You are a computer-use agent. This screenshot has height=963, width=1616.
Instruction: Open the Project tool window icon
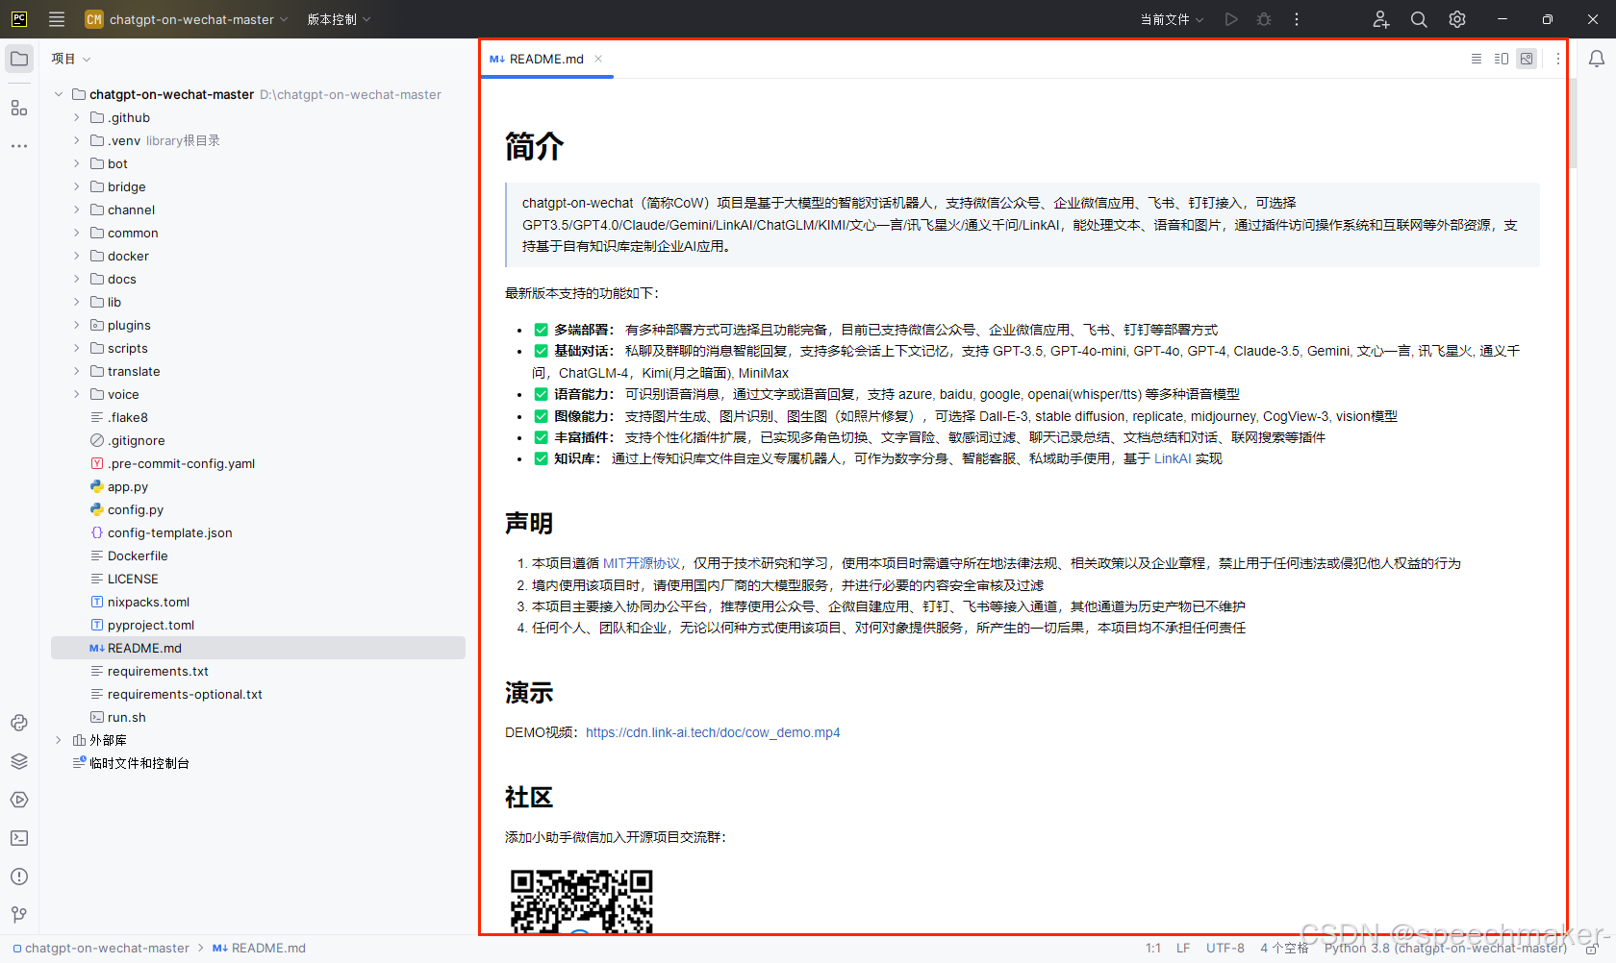[x=19, y=59]
